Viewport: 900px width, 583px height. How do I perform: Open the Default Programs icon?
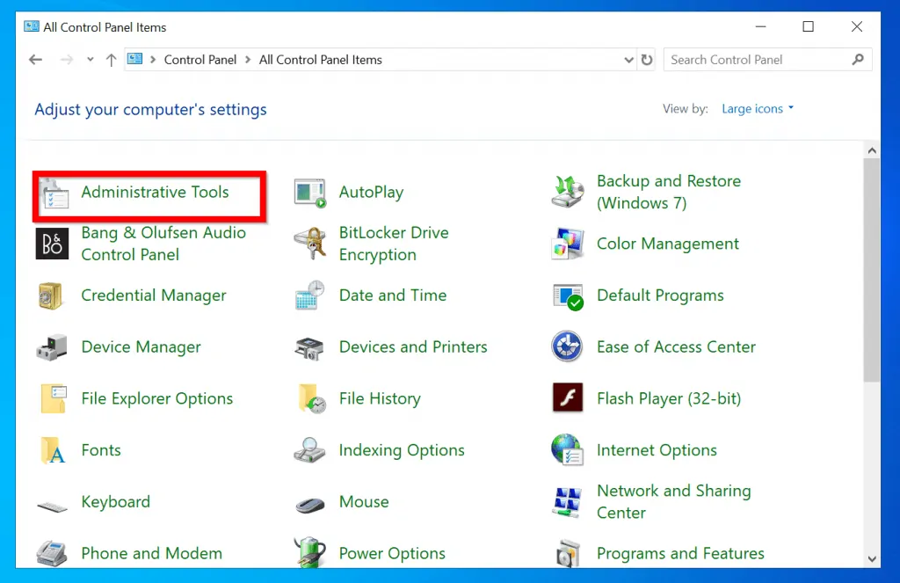click(x=568, y=296)
